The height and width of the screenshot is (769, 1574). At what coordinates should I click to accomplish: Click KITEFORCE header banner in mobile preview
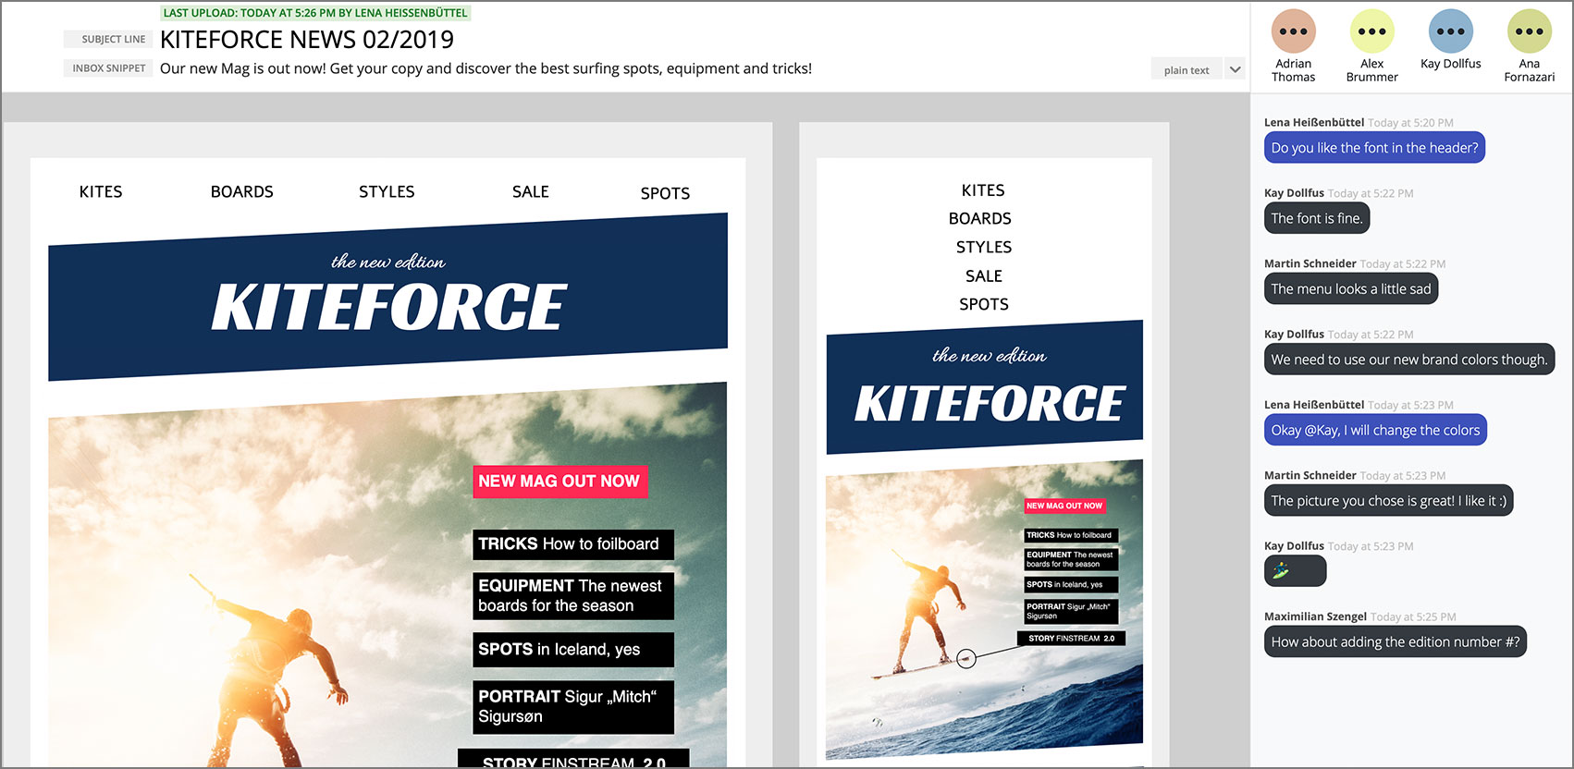[984, 387]
